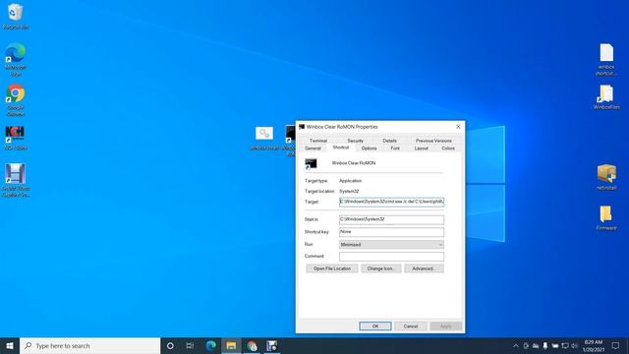The width and height of the screenshot is (629, 354).
Task: Click the volume icon in the system tray
Action: 574,345
